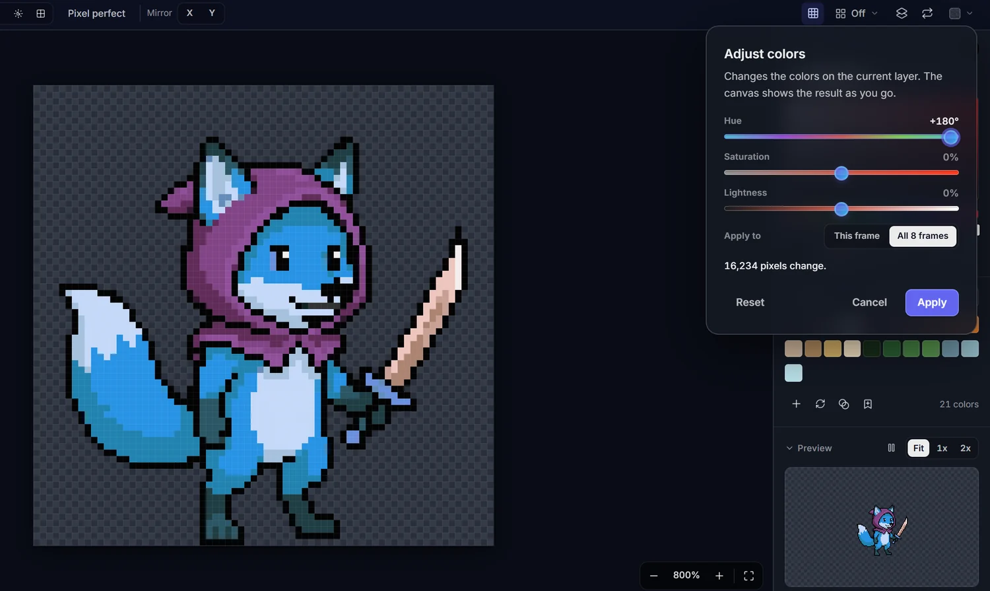This screenshot has width=990, height=591.
Task: Pick the medium brown palette swatch
Action: [813, 349]
